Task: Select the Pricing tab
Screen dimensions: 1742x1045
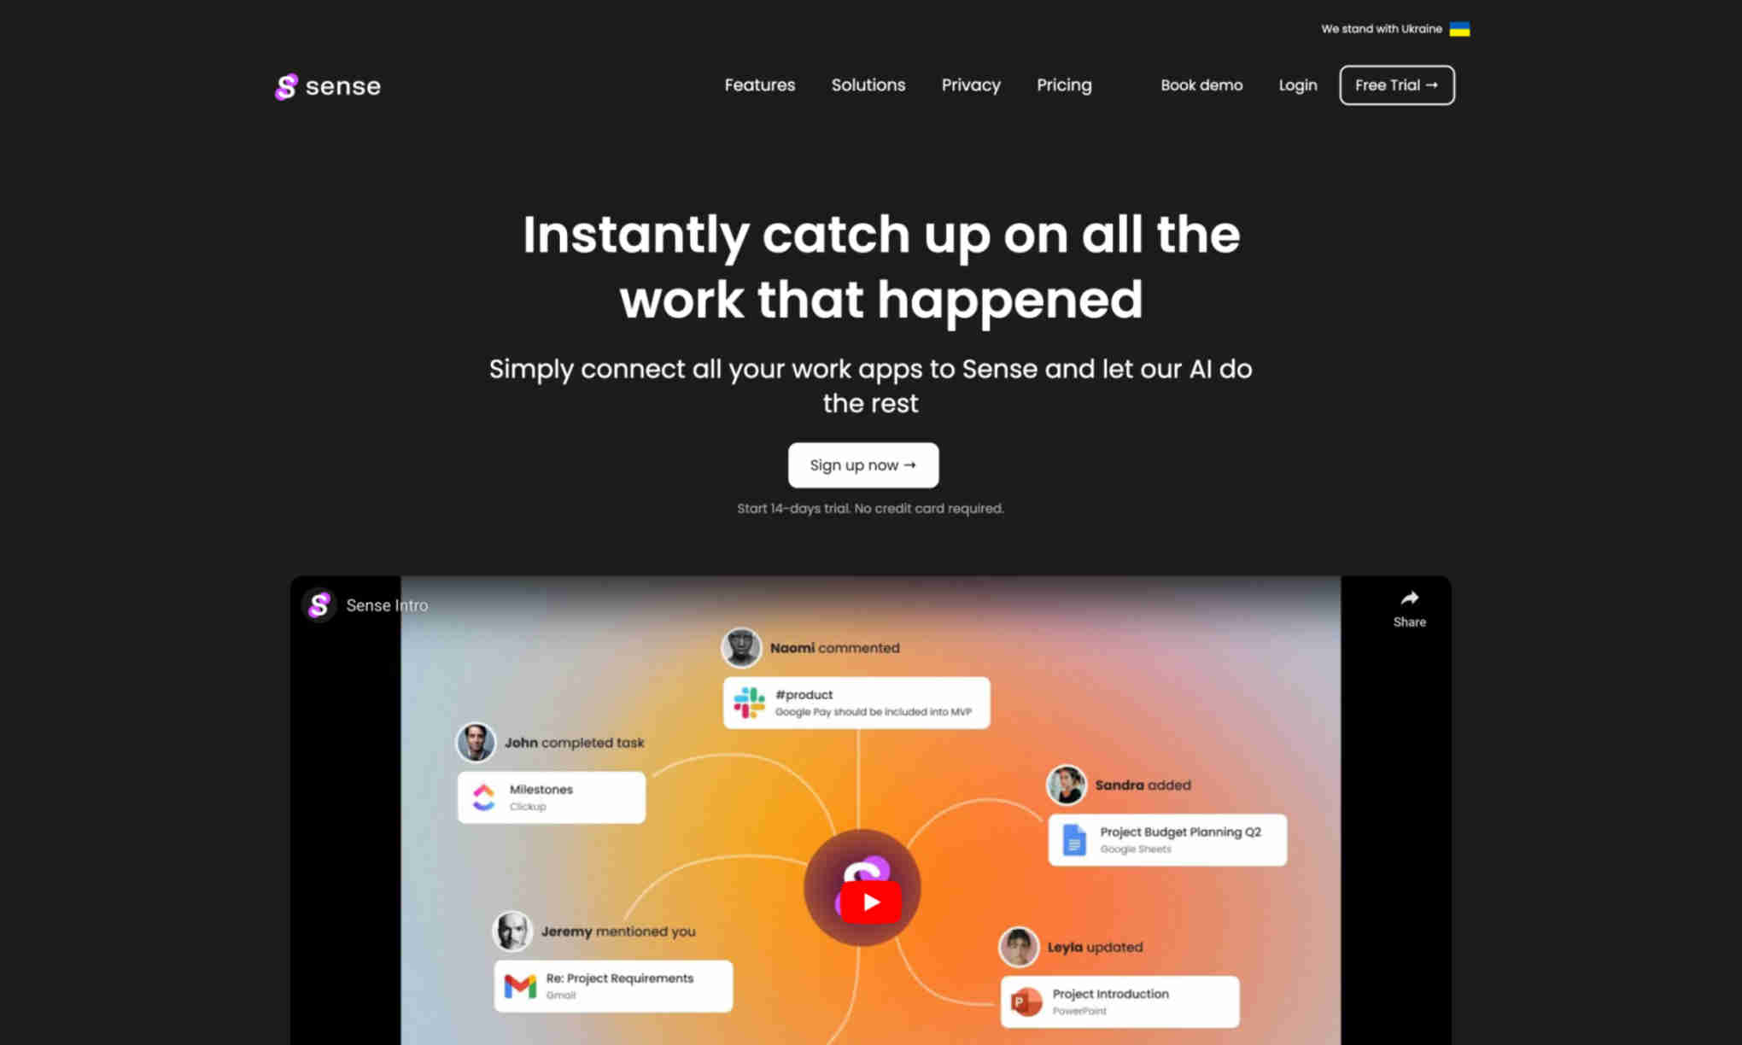Action: pyautogui.click(x=1064, y=85)
